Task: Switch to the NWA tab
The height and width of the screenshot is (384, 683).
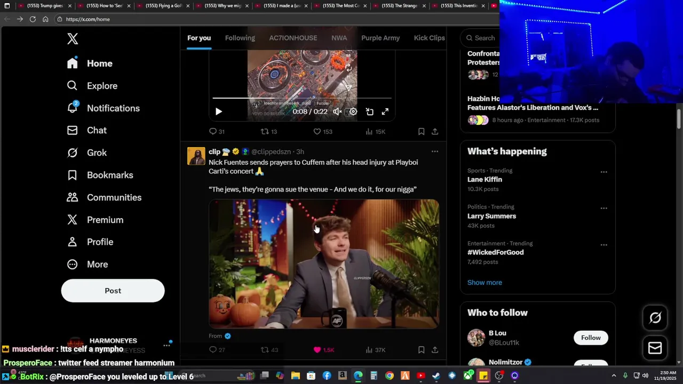Action: tap(339, 38)
